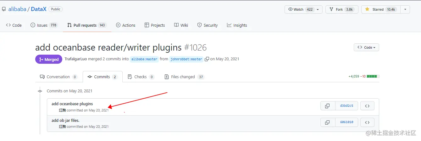The image size is (421, 141).
Task: Open TrafalgarLuo's profile link
Action: [x=76, y=59]
